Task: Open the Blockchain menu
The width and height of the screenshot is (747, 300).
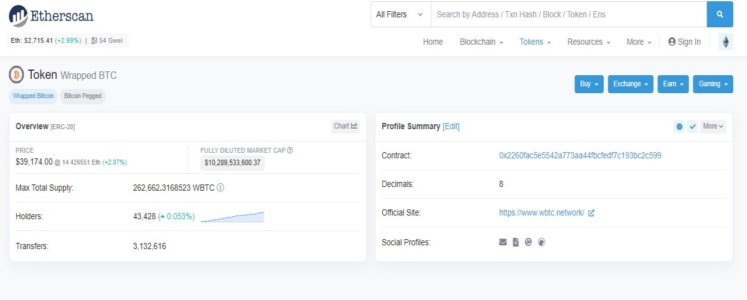Action: click(481, 42)
